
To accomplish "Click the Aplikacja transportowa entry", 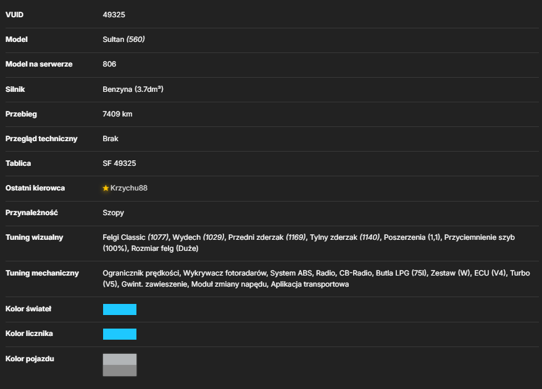I will 310,284.
